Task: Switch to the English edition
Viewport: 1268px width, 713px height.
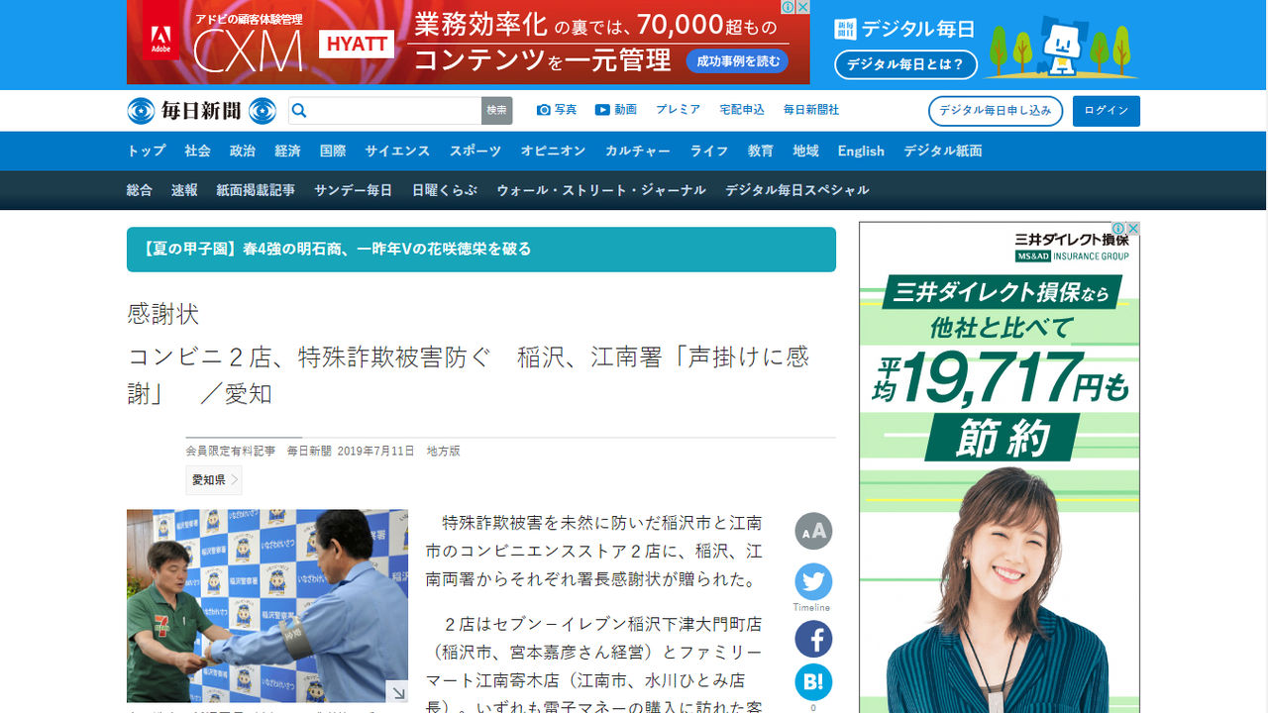Action: (x=861, y=151)
